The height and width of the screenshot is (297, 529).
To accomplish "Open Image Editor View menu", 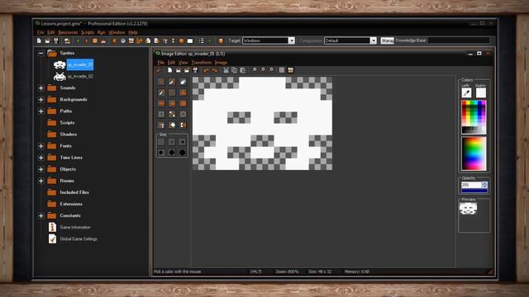I will (x=183, y=63).
